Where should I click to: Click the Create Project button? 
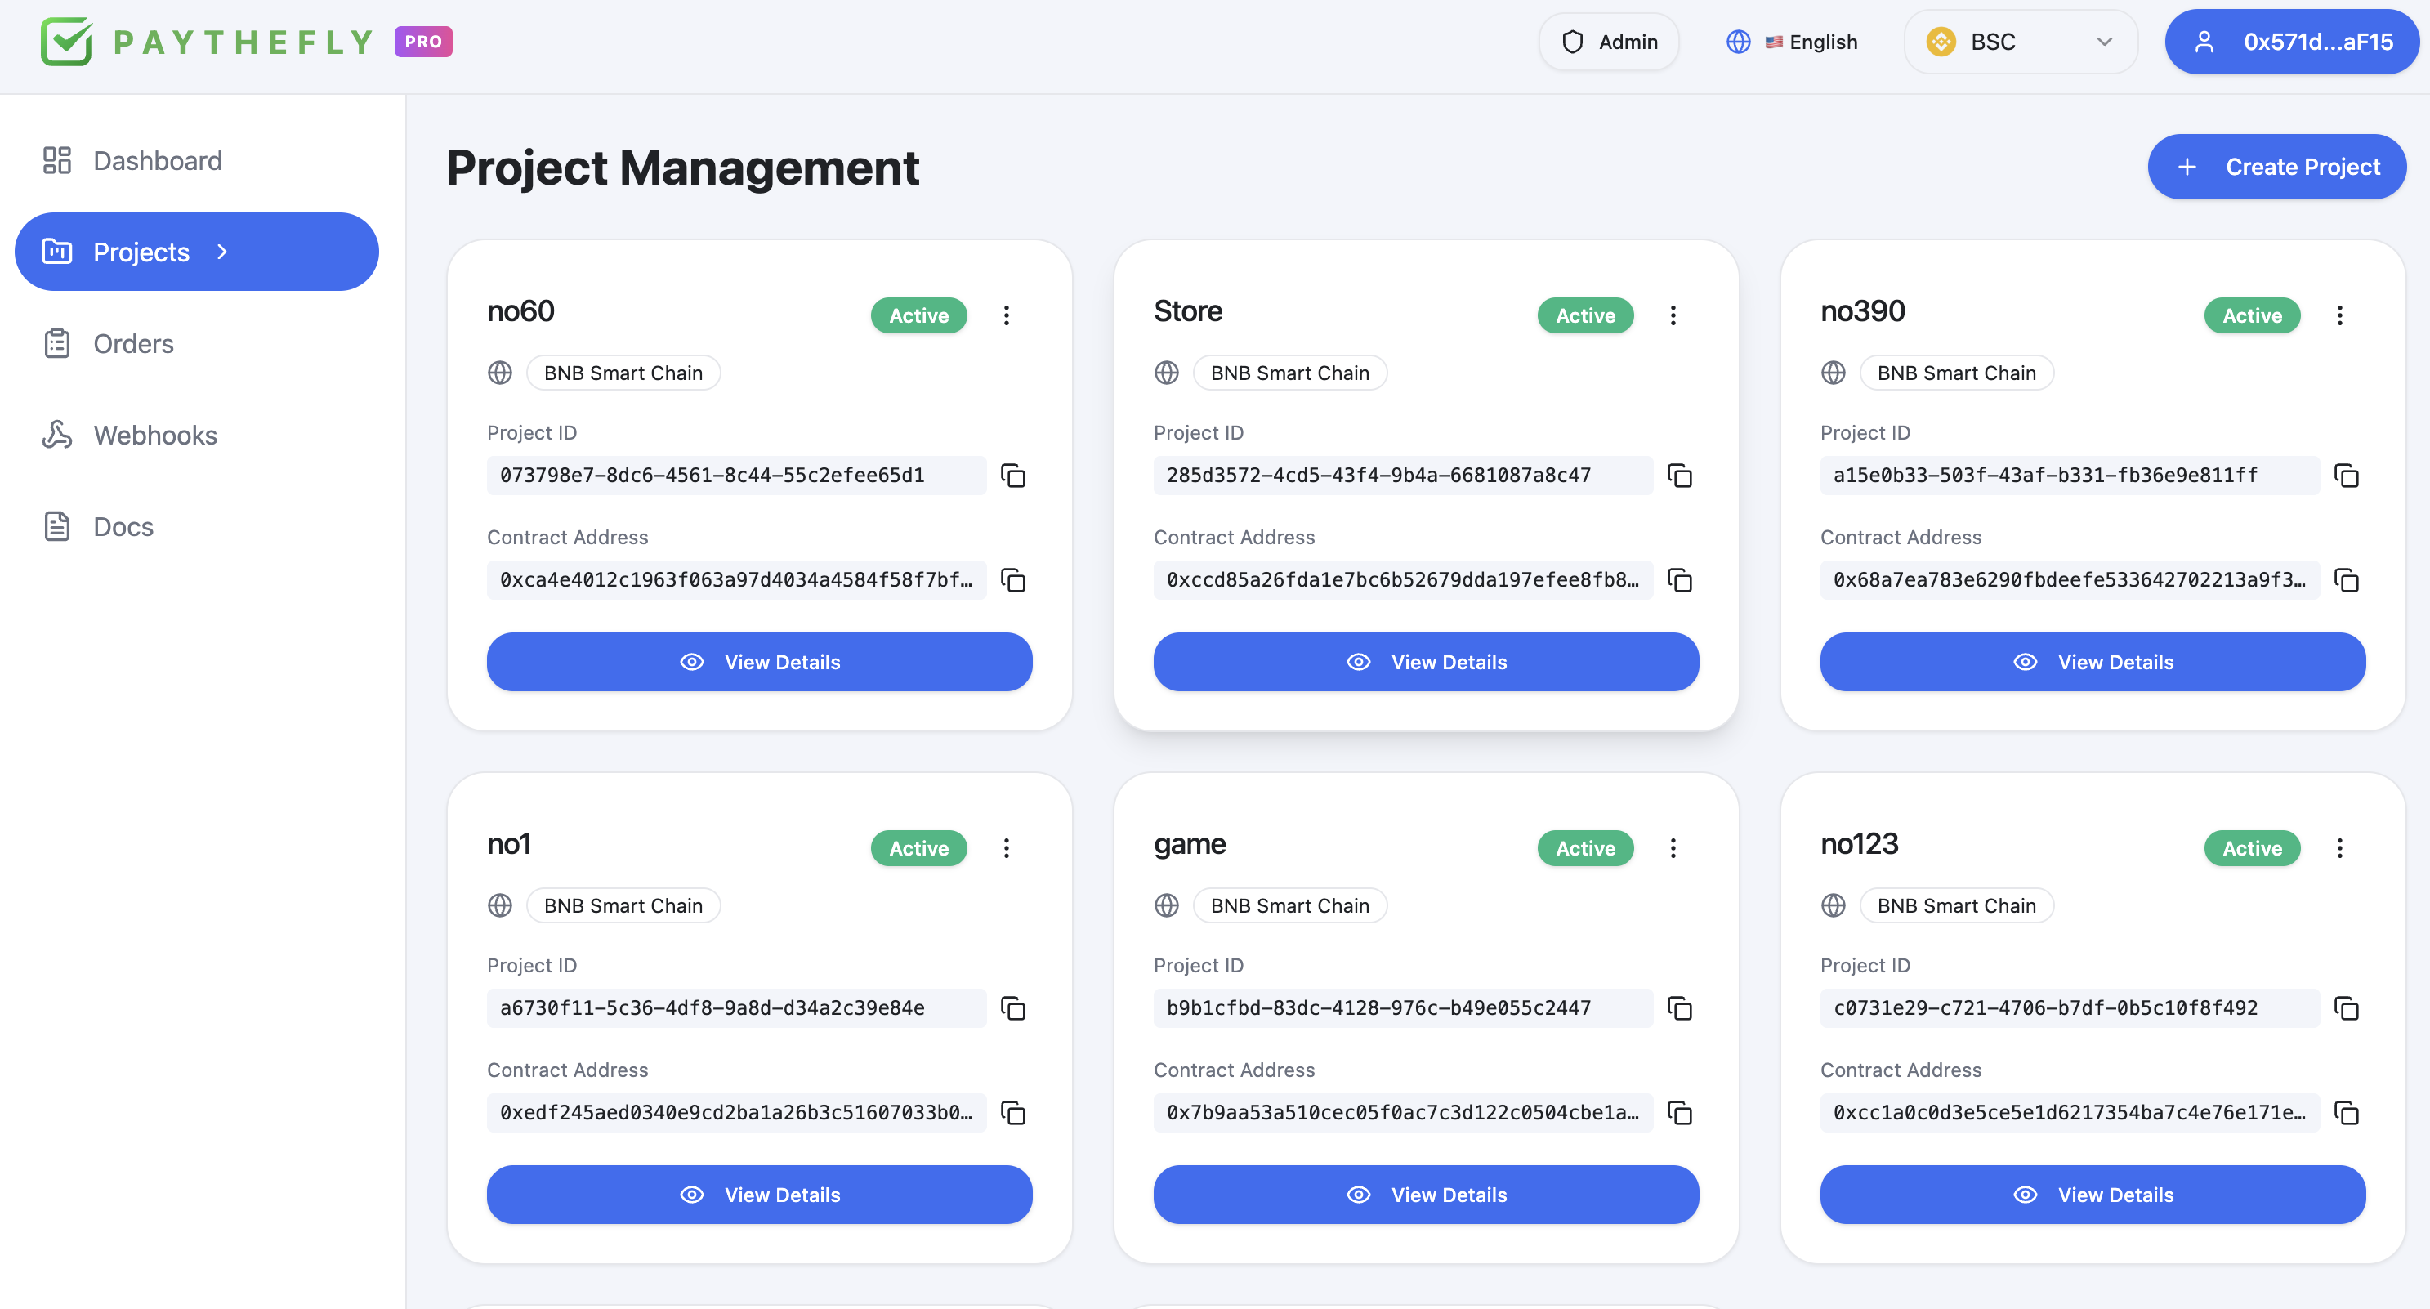pyautogui.click(x=2276, y=167)
